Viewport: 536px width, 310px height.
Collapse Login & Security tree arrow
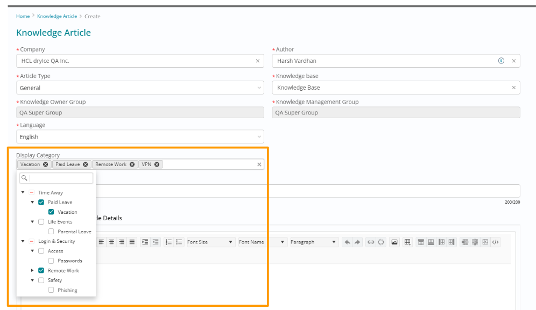pyautogui.click(x=23, y=241)
